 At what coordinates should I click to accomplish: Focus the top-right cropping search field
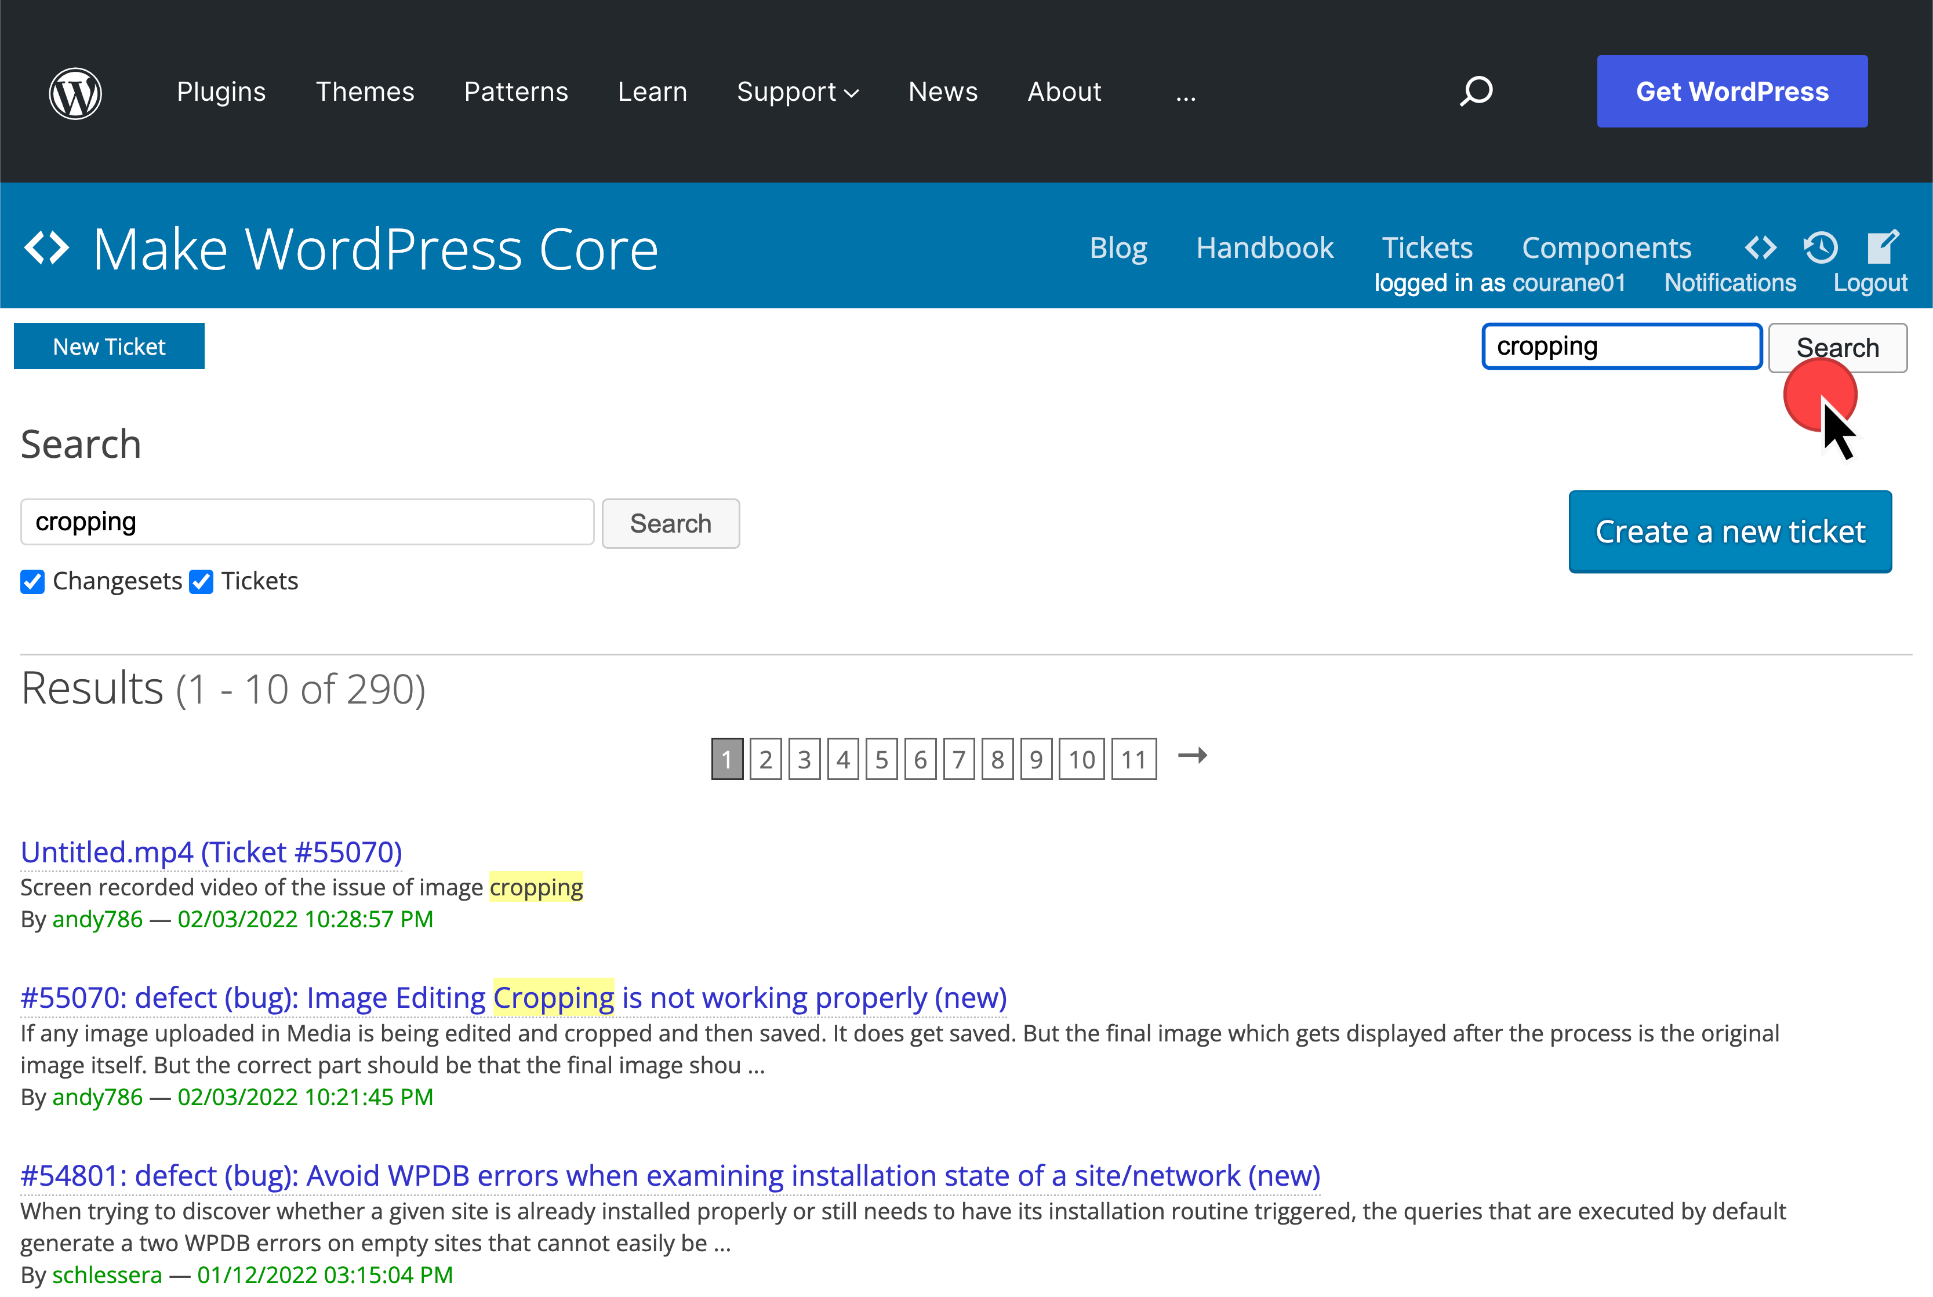[x=1622, y=347]
